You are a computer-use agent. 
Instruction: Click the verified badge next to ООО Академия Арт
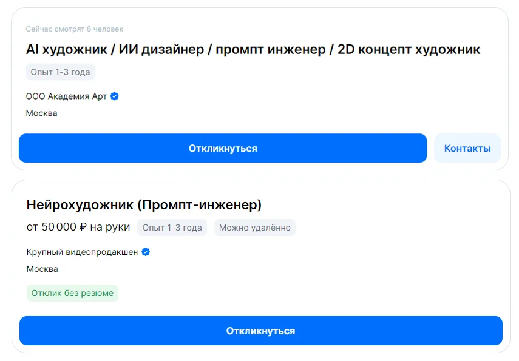click(114, 96)
